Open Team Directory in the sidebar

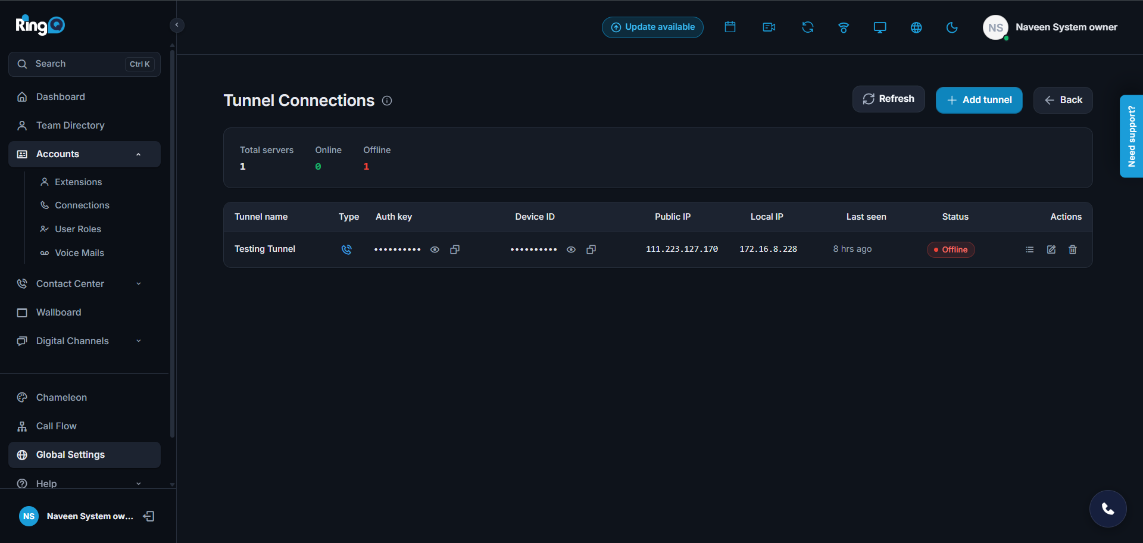click(85, 126)
